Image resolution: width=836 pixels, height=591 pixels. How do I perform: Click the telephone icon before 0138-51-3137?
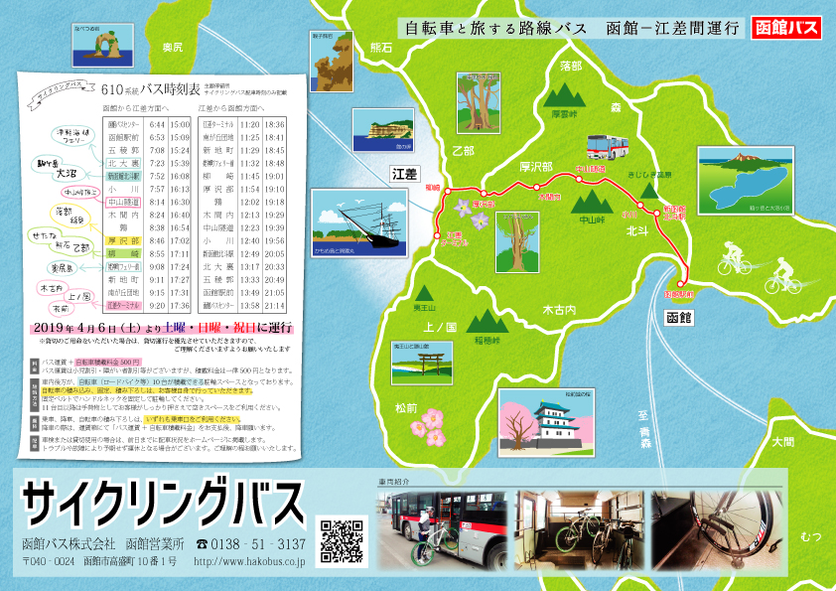click(x=202, y=544)
